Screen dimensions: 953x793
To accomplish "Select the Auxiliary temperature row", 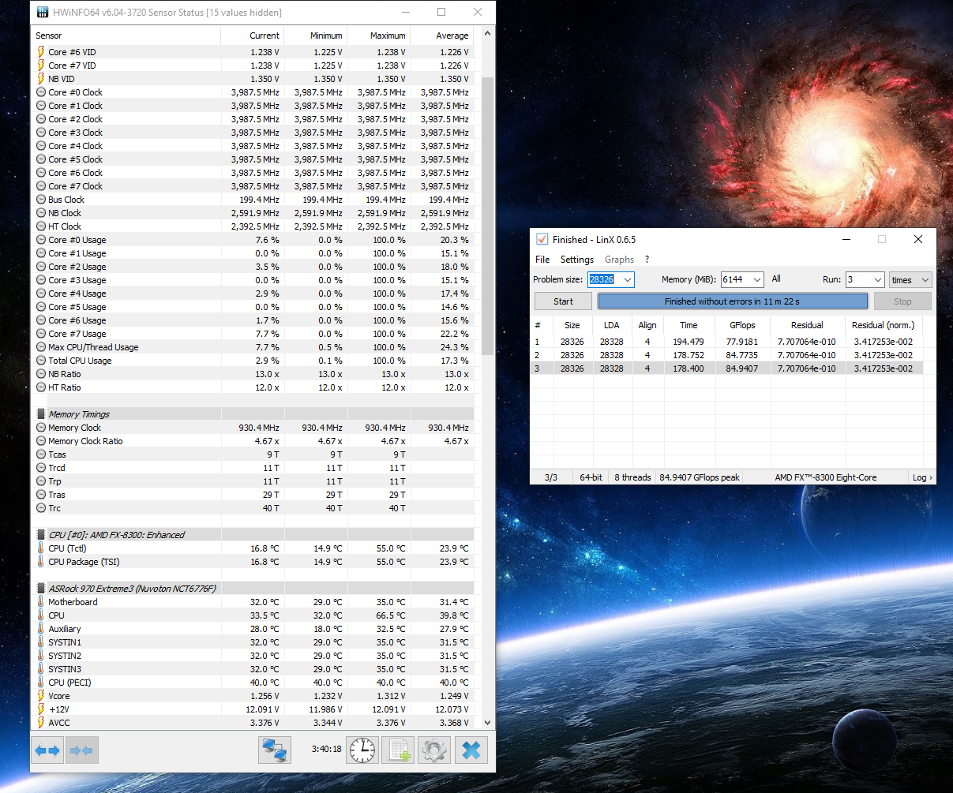I will (253, 629).
